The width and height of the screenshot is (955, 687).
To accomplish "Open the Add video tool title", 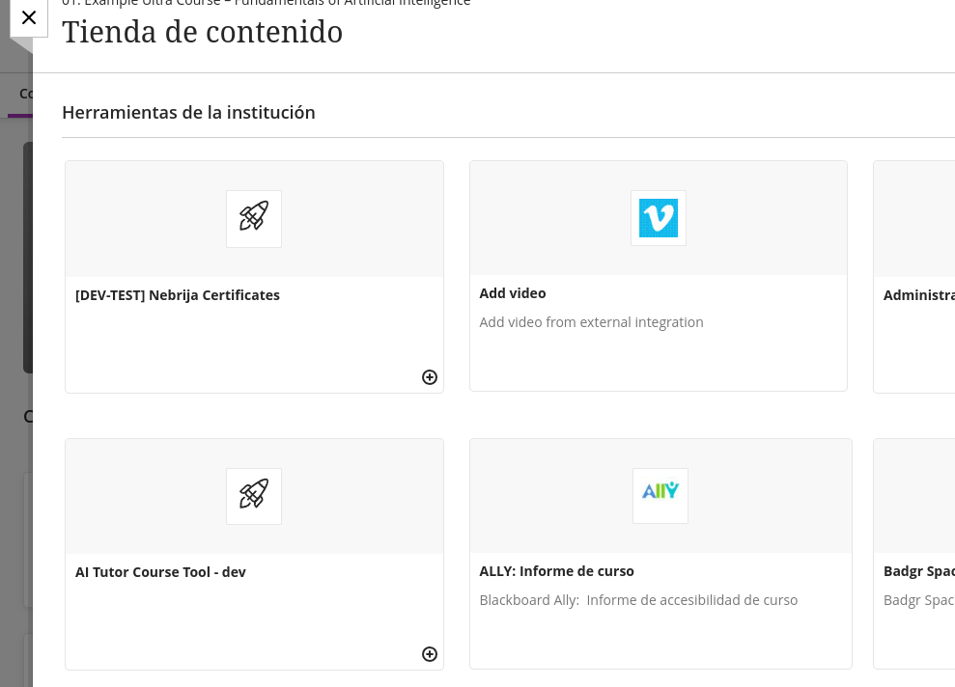I will 512,293.
